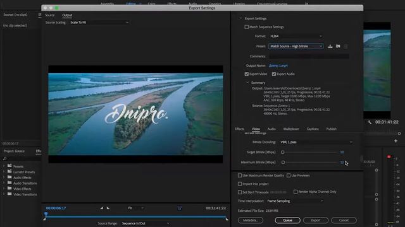This screenshot has width=405, height=227.
Task: Click in the Comments text field
Action: (309, 56)
